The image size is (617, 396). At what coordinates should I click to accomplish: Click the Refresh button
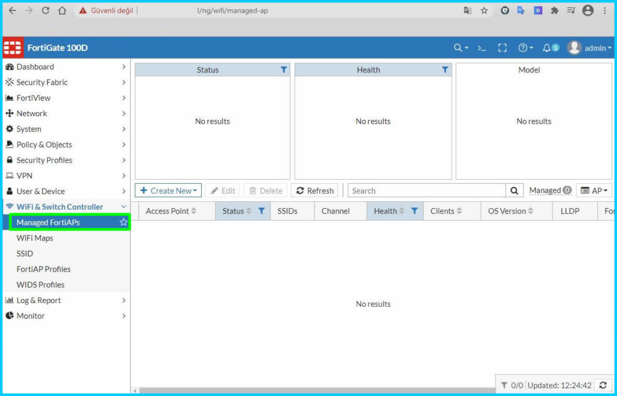pos(315,190)
